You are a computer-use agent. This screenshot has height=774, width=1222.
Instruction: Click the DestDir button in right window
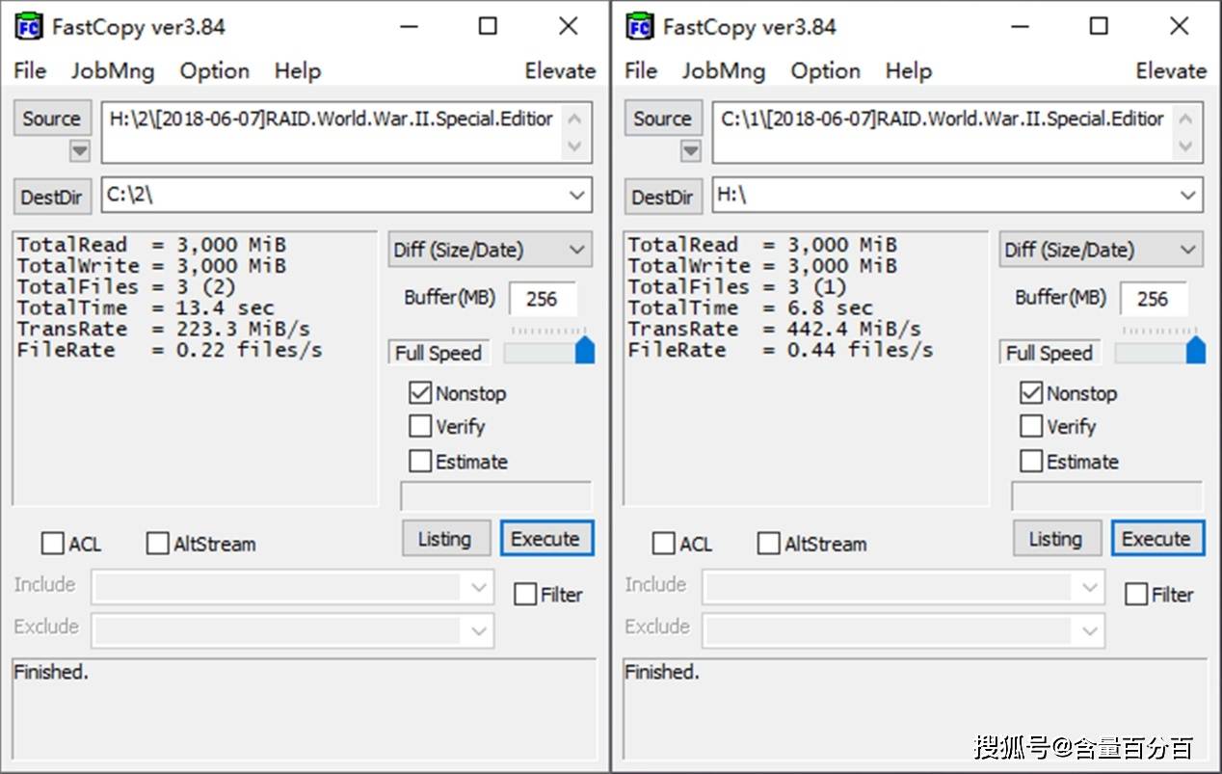coord(663,197)
